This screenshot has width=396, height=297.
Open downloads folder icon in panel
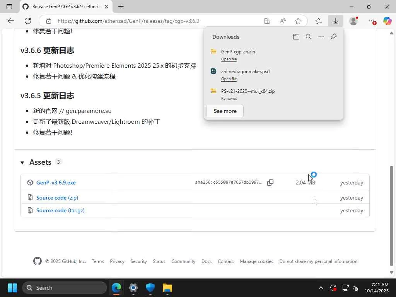[x=296, y=37]
